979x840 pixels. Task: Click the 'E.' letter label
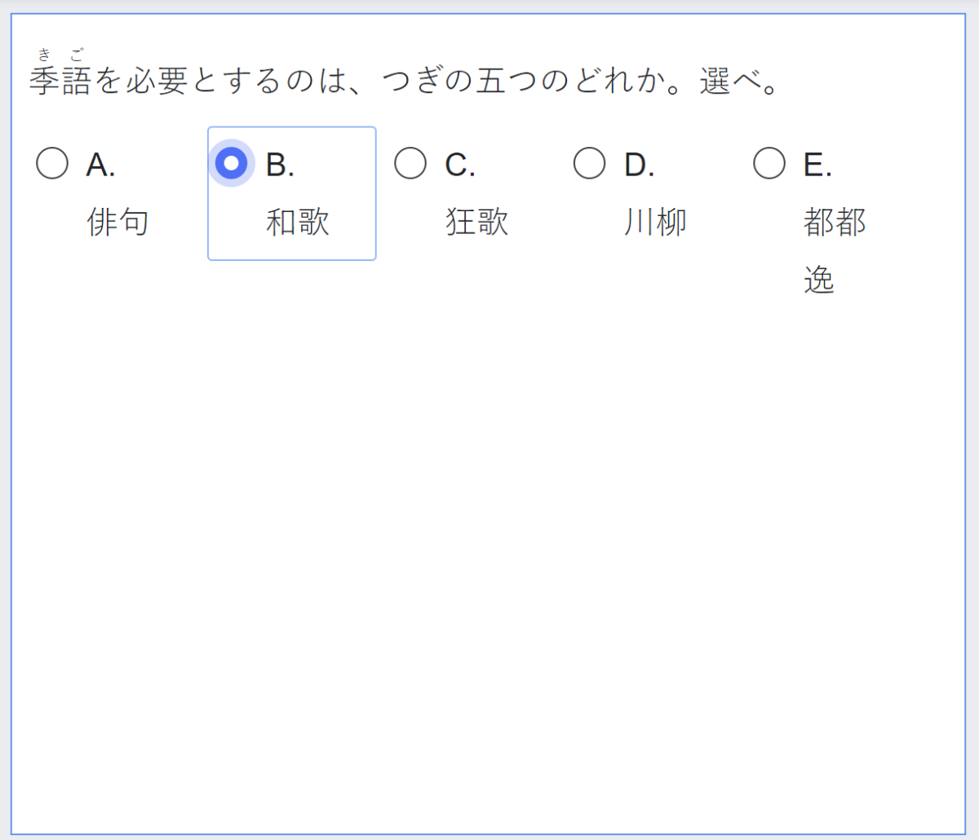coord(817,166)
